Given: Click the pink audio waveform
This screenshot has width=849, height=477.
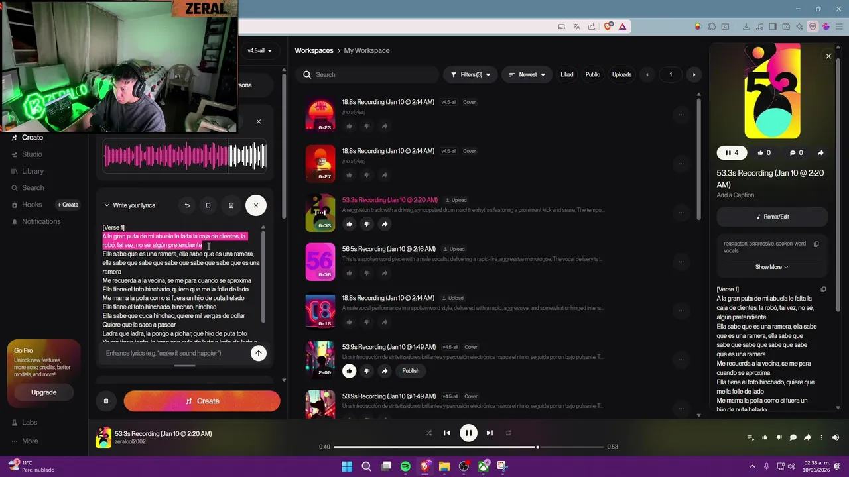Looking at the screenshot, I should point(185,156).
